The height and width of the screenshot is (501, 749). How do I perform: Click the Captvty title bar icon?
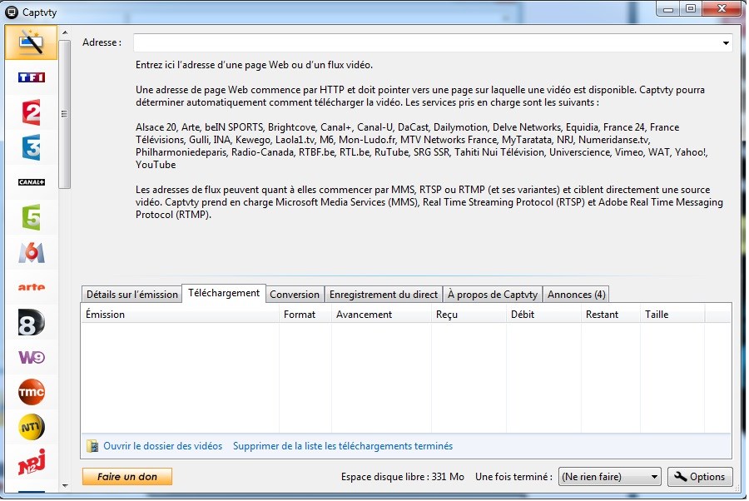click(12, 12)
